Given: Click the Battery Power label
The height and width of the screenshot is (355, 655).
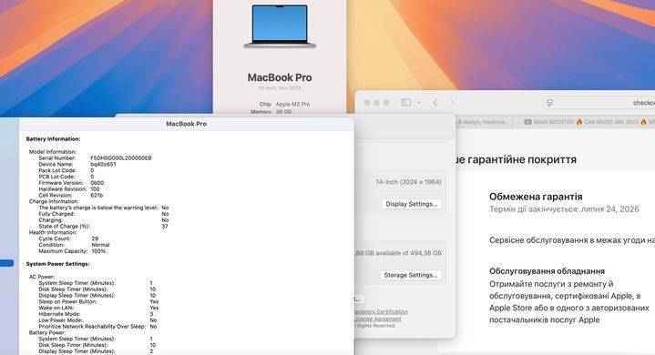Looking at the screenshot, I should [x=47, y=332].
